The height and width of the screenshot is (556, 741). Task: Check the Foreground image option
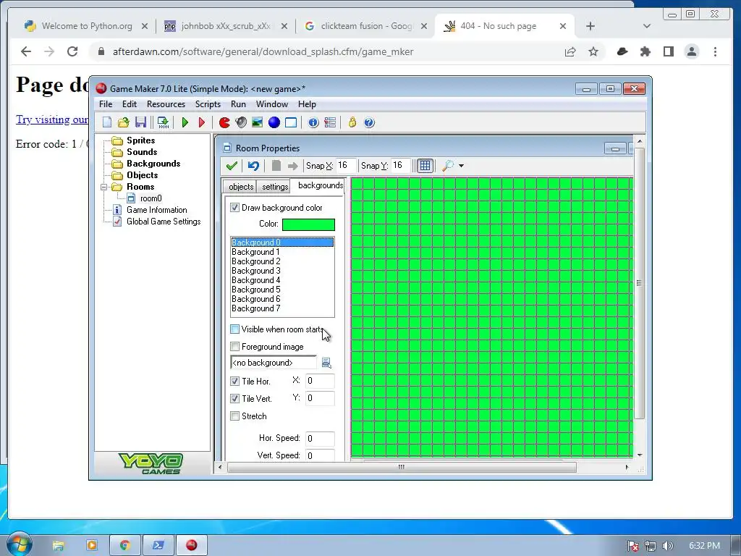(x=235, y=347)
